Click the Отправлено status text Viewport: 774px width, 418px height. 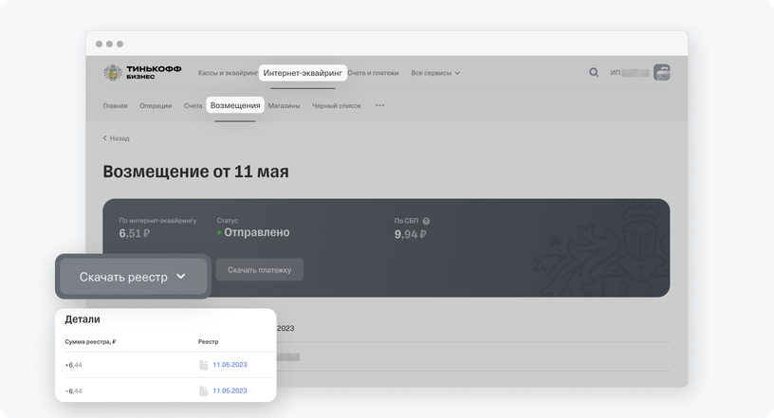[257, 232]
